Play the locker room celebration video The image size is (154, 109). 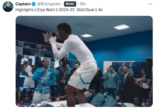pyautogui.click(x=84, y=61)
